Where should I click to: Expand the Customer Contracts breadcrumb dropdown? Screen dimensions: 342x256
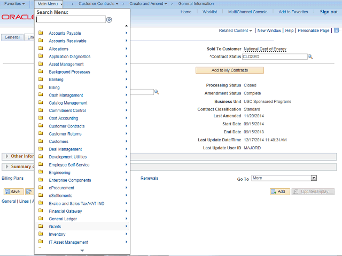pyautogui.click(x=98, y=4)
